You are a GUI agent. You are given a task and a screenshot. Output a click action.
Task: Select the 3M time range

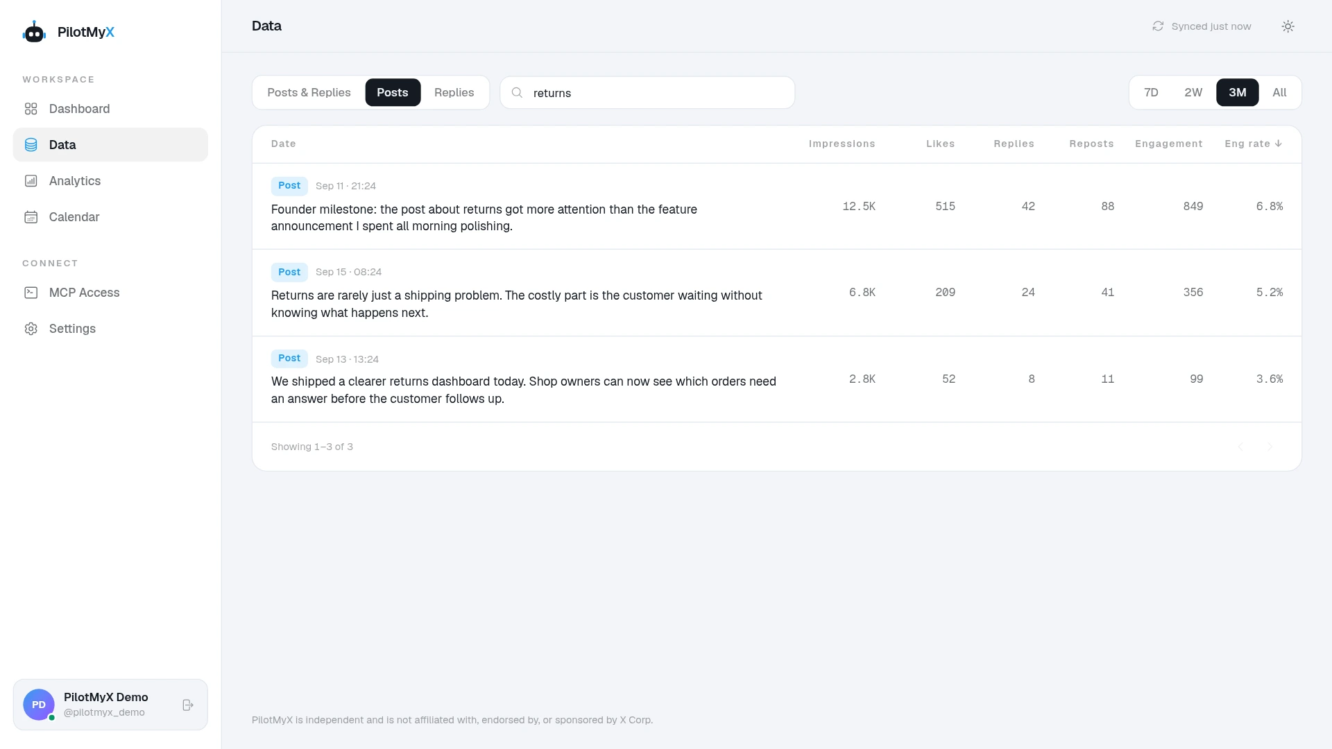click(x=1238, y=92)
